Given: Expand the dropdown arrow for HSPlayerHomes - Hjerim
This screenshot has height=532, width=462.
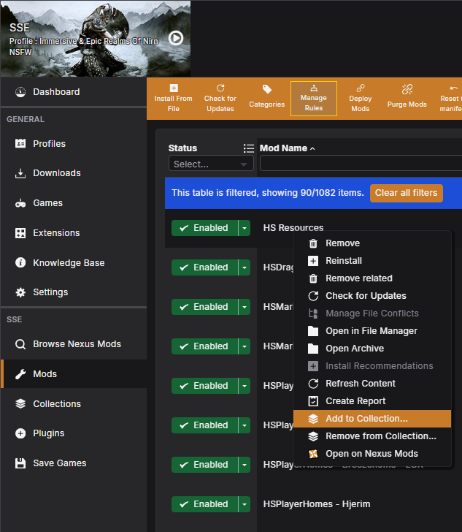Looking at the screenshot, I should click(244, 504).
